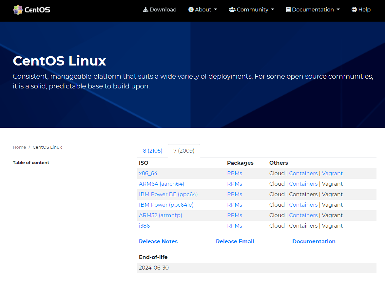The image size is (385, 281).
Task: Click the Others column header
Action: 279,163
